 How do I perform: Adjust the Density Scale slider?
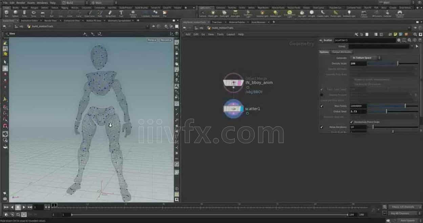pos(393,64)
